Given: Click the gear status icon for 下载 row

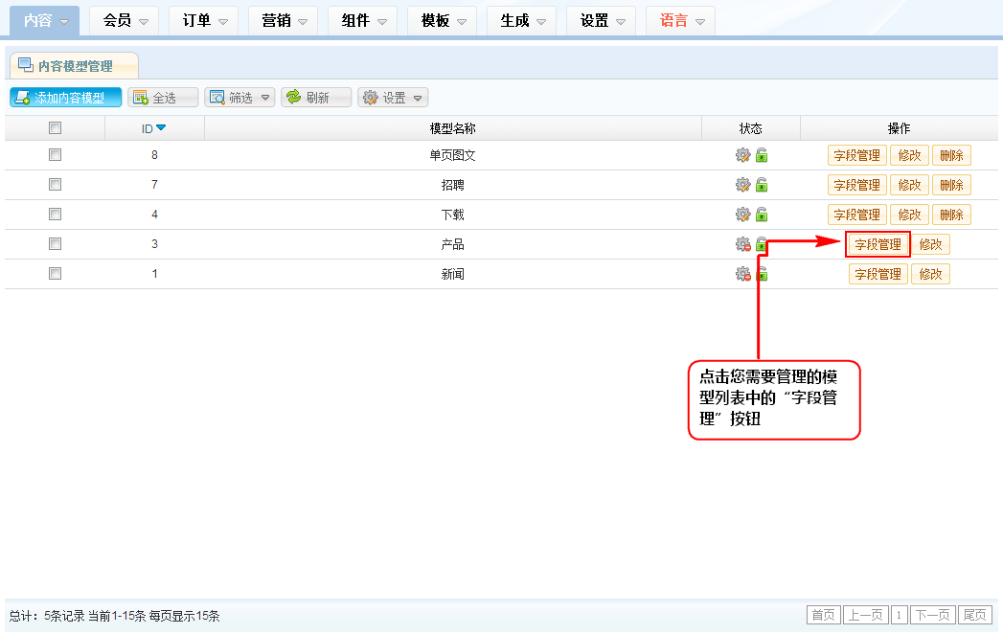Looking at the screenshot, I should (x=742, y=215).
